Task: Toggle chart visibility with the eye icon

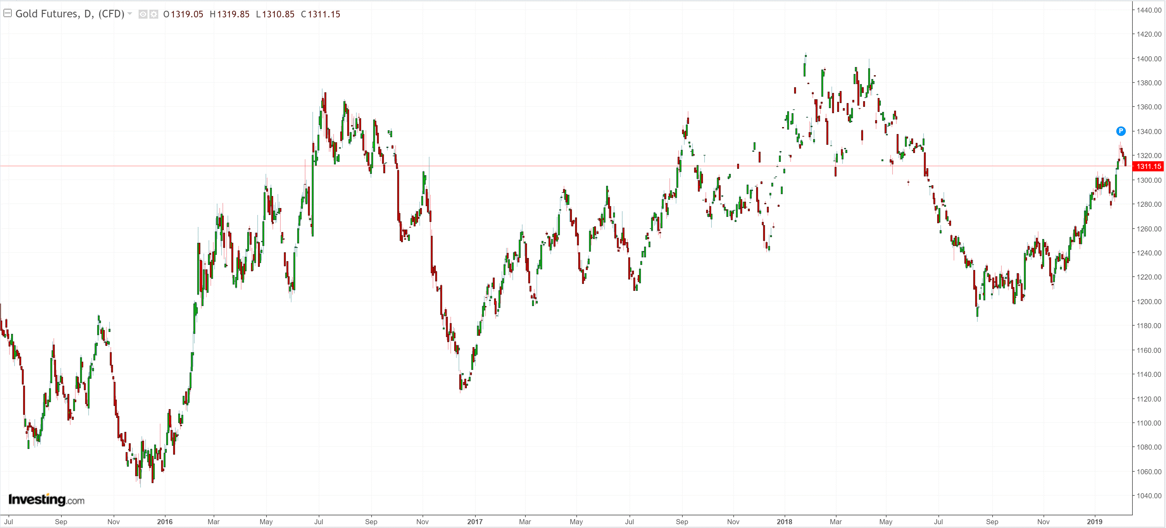Action: (142, 15)
